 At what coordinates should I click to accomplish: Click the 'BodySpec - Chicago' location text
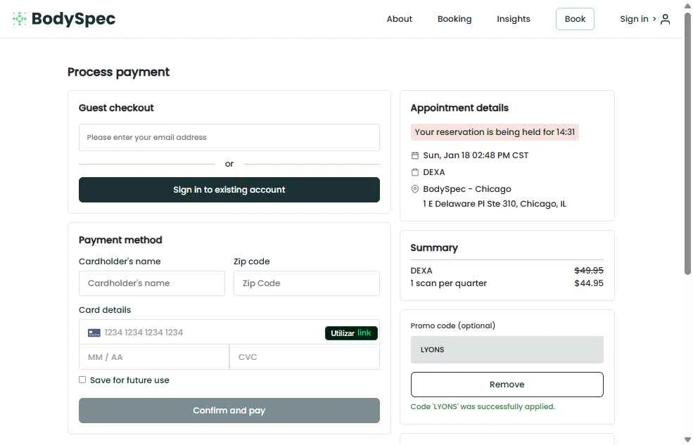pos(466,189)
